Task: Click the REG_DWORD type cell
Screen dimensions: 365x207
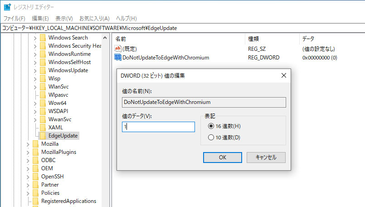Action: tap(264, 58)
